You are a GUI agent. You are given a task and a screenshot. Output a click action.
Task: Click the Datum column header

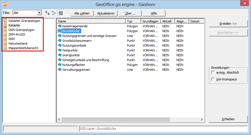pos(196,21)
